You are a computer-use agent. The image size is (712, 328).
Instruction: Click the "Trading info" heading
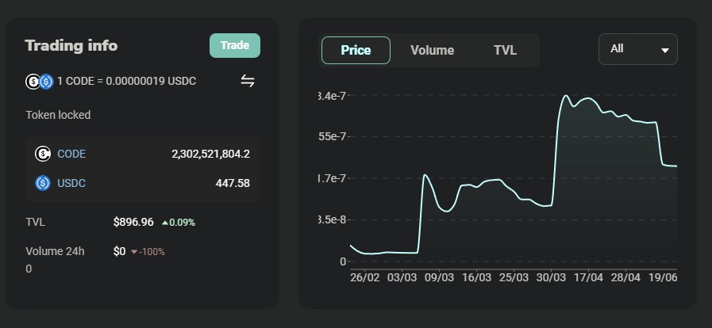pos(71,45)
